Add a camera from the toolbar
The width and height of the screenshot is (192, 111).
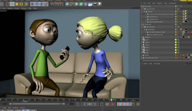coord(95,4)
